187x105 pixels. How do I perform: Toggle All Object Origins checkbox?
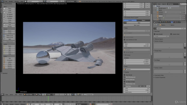coord(124,82)
